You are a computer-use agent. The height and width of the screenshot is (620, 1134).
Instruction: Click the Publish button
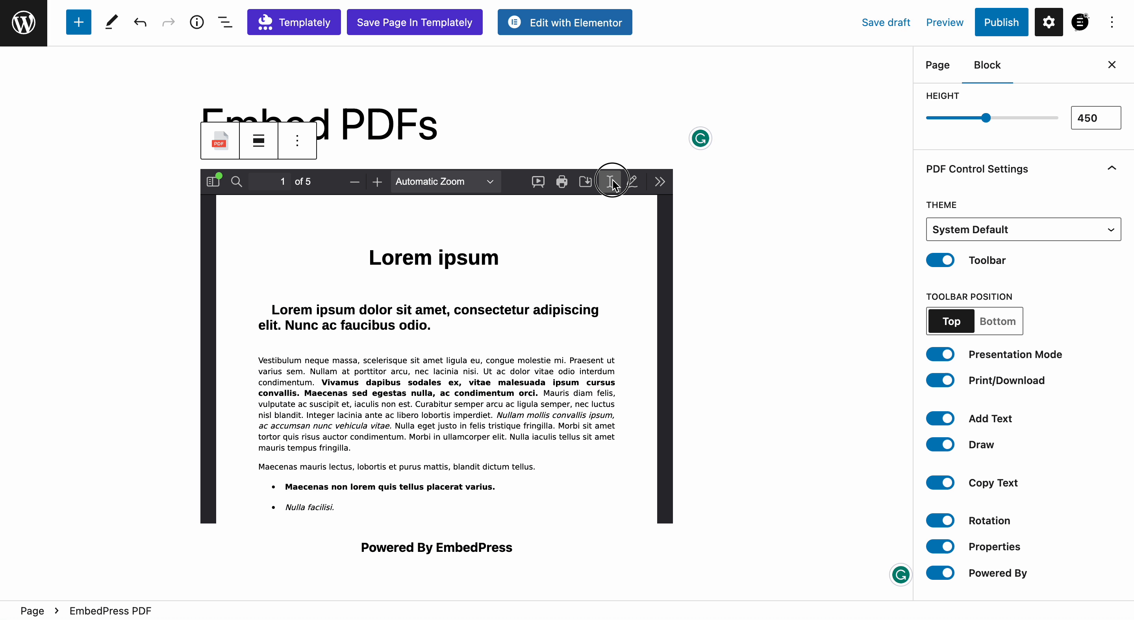[x=1001, y=22]
